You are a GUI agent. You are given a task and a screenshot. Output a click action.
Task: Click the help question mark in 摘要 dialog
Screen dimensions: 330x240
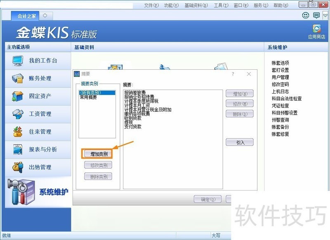click(x=233, y=74)
